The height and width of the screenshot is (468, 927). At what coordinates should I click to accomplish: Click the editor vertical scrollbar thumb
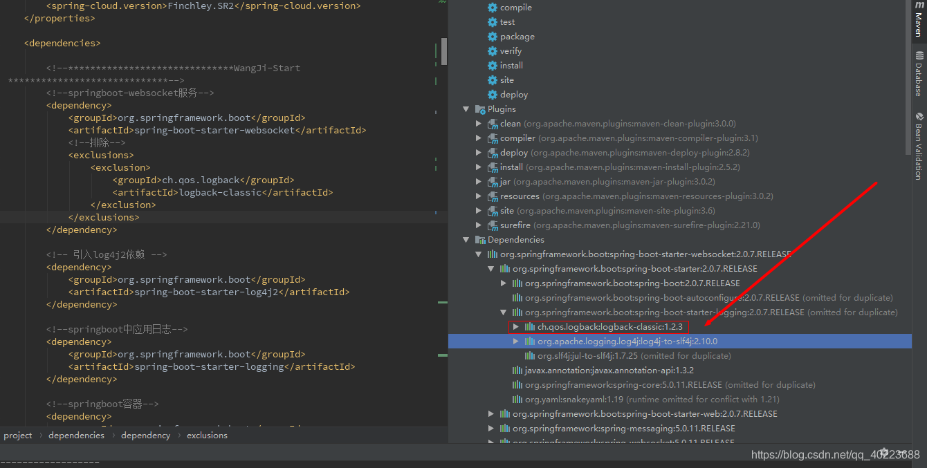point(444,50)
